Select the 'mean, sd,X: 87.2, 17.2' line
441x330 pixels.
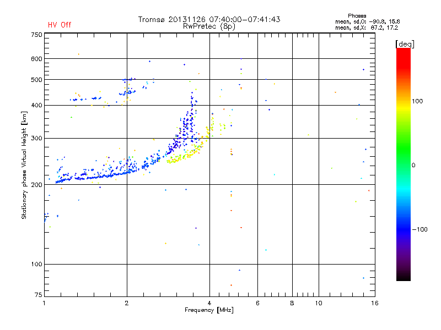(x=367, y=28)
